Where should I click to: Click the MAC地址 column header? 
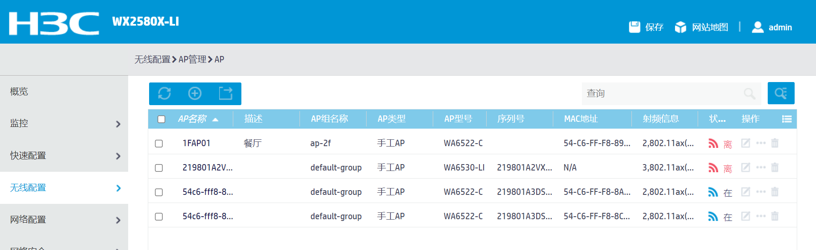pyautogui.click(x=581, y=119)
